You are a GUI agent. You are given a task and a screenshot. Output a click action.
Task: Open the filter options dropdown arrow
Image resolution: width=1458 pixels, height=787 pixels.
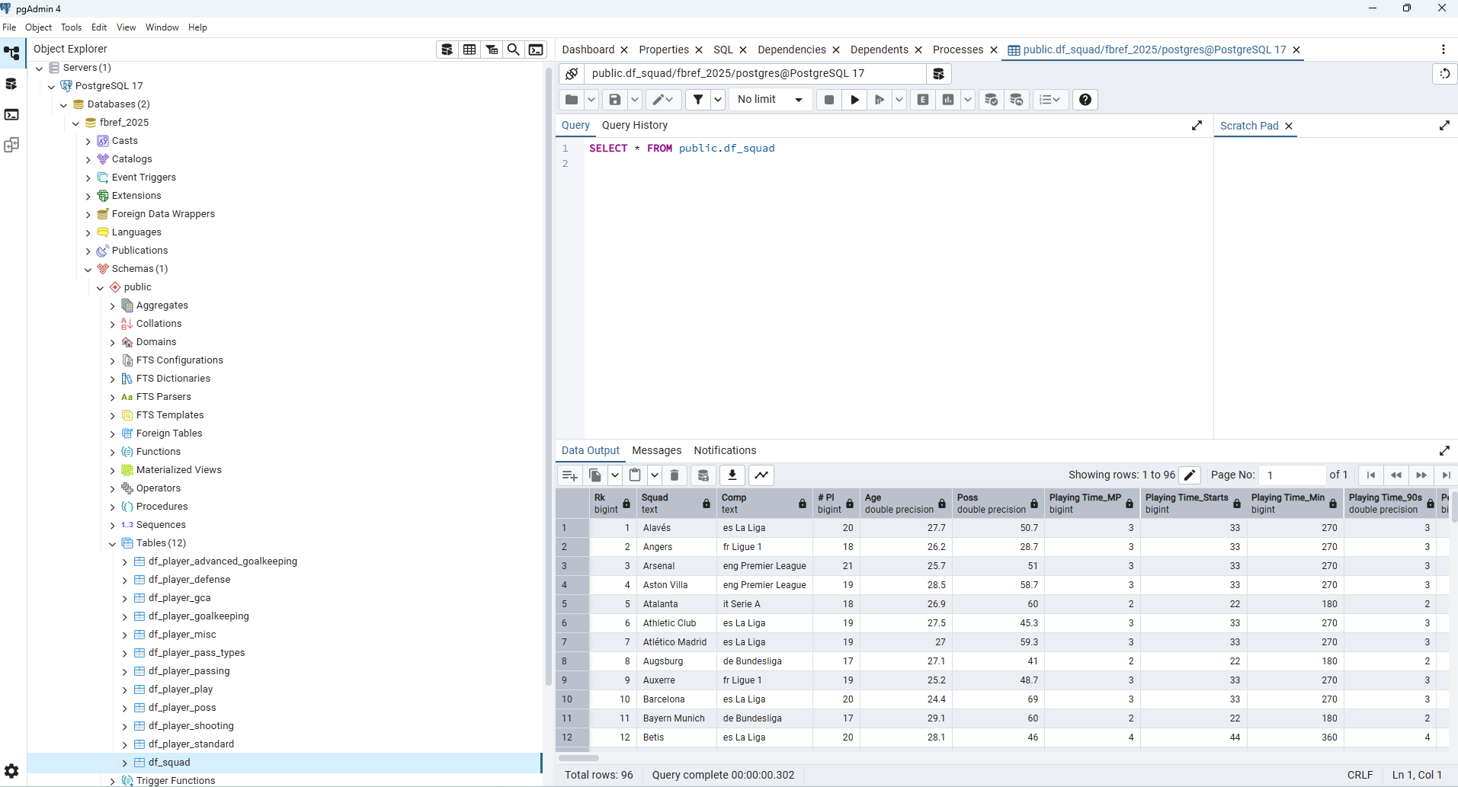(x=718, y=100)
